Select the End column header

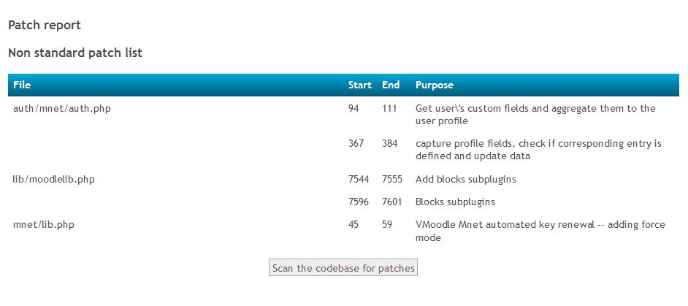[x=391, y=85]
